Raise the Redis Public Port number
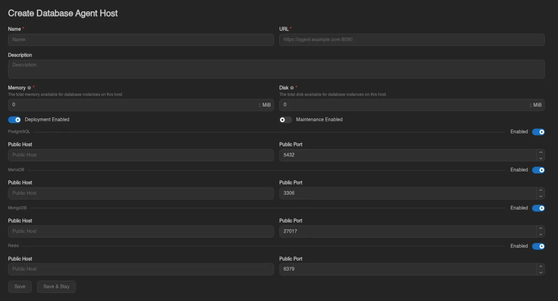558x301 pixels. pos(541,266)
